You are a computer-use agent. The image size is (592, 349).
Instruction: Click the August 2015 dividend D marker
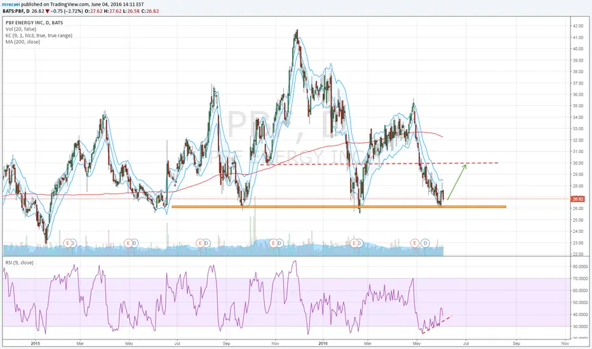[x=206, y=243]
